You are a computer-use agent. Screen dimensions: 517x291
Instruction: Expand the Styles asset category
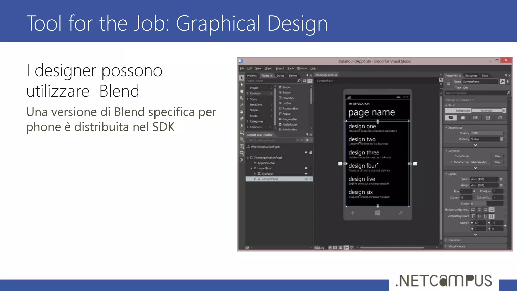(248, 99)
